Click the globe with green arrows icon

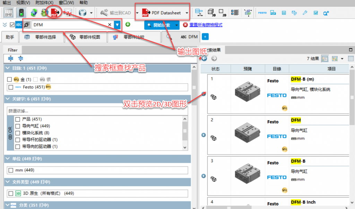coord(34,13)
